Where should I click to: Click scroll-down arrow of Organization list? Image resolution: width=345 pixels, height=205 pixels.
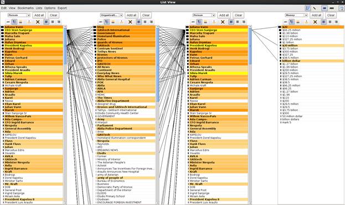click(157, 203)
